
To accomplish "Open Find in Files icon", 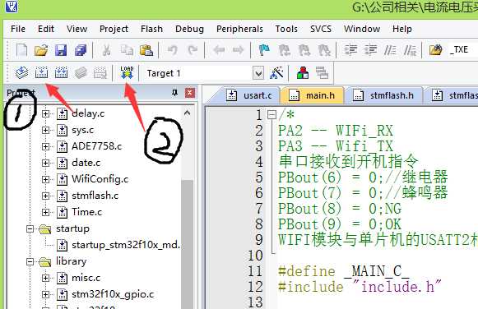I will pos(435,50).
